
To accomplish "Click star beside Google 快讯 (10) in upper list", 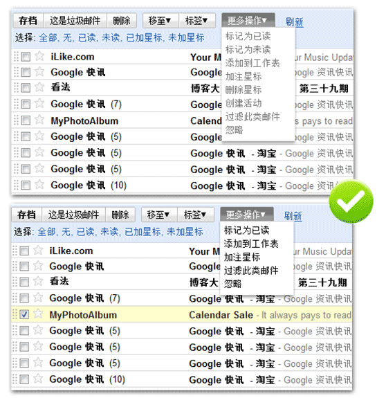I will pos(39,185).
